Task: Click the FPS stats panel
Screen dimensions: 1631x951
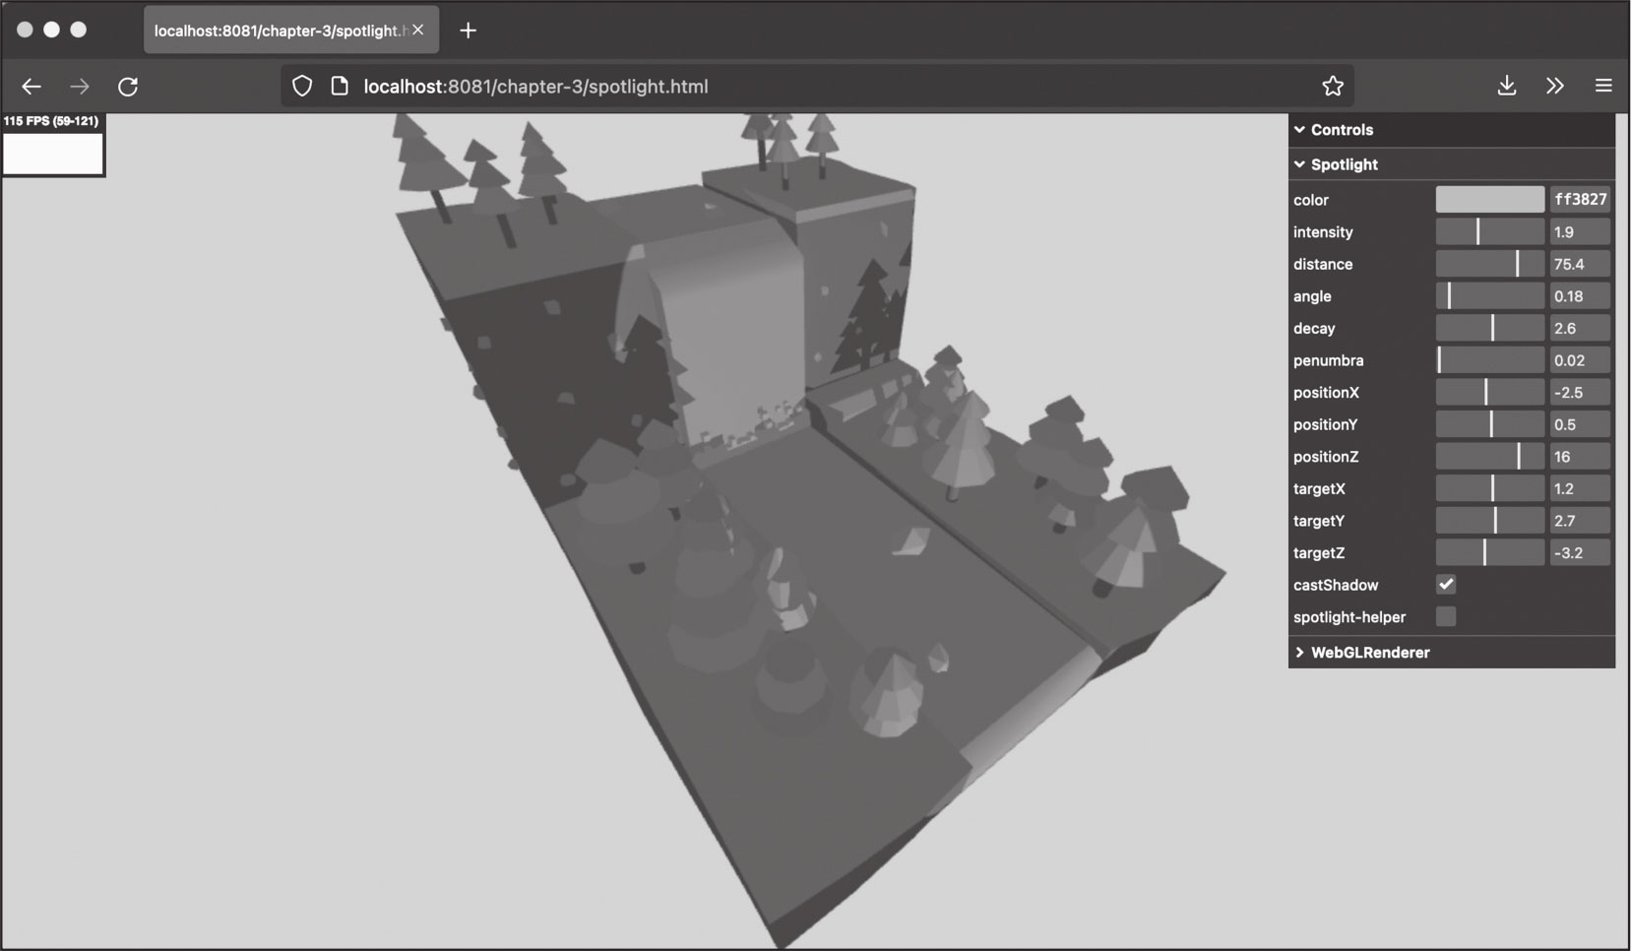Action: pyautogui.click(x=53, y=145)
